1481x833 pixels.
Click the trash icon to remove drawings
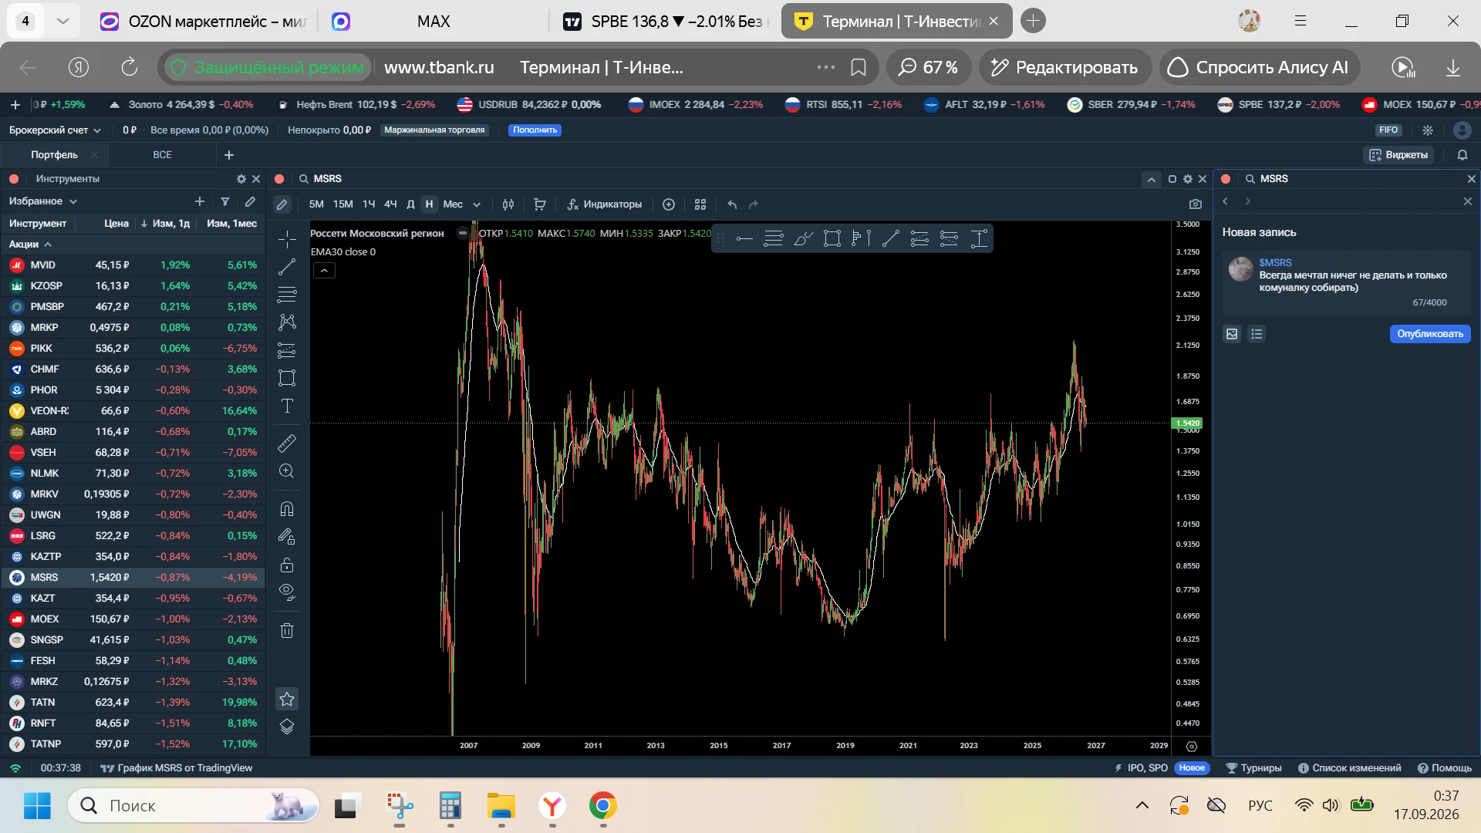click(x=287, y=631)
